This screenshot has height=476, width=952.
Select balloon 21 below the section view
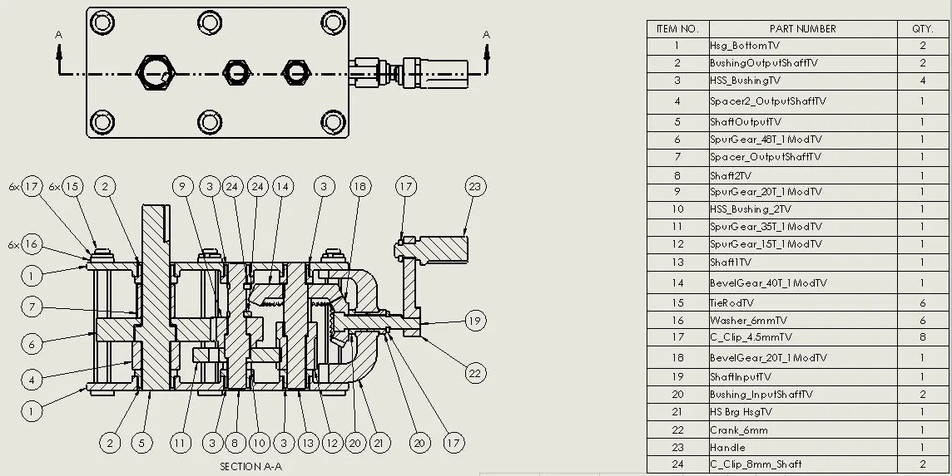pyautogui.click(x=379, y=444)
